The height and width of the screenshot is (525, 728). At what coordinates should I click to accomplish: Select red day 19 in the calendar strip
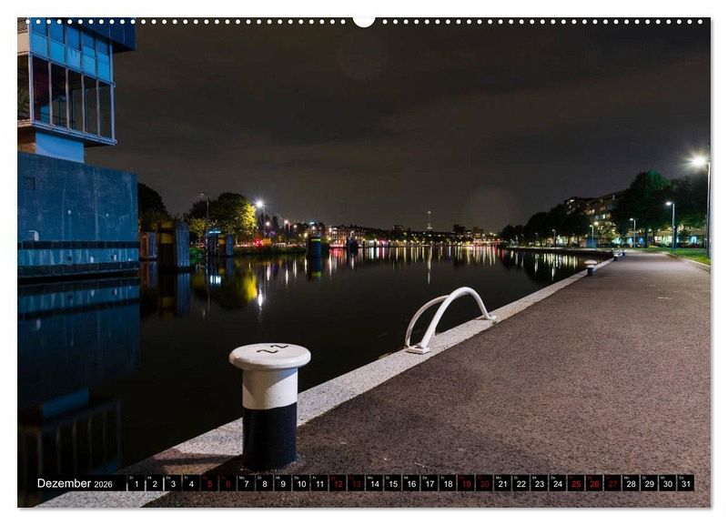tap(466, 483)
